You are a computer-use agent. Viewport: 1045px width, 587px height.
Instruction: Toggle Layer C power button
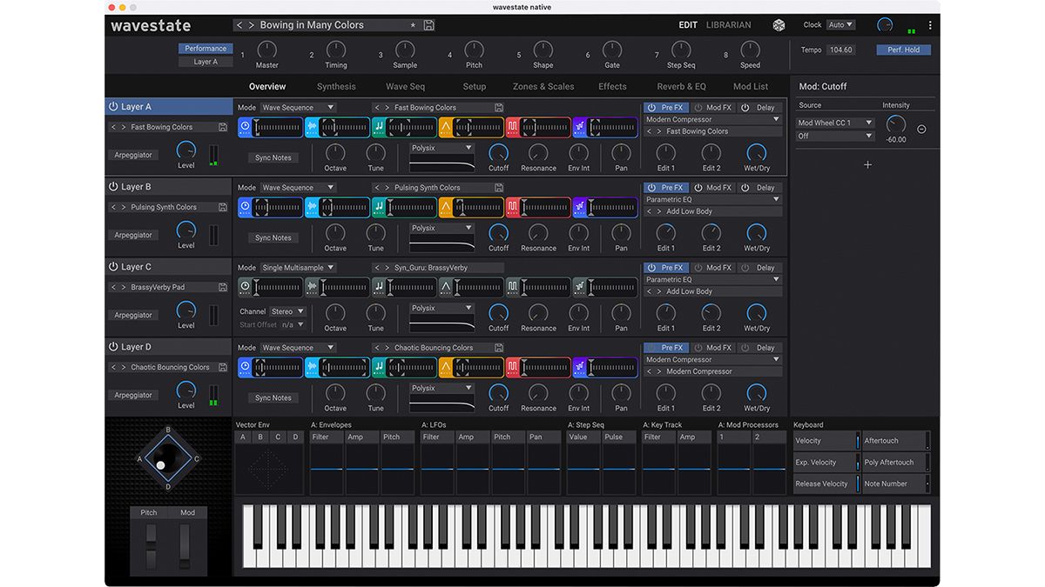113,267
